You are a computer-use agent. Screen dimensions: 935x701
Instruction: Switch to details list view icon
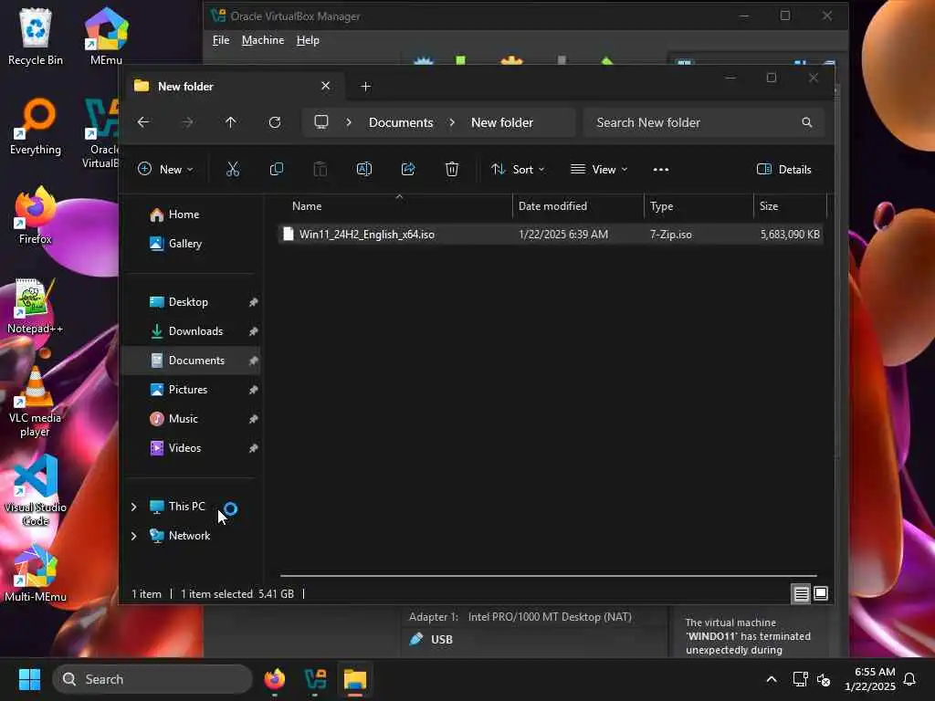click(x=801, y=593)
